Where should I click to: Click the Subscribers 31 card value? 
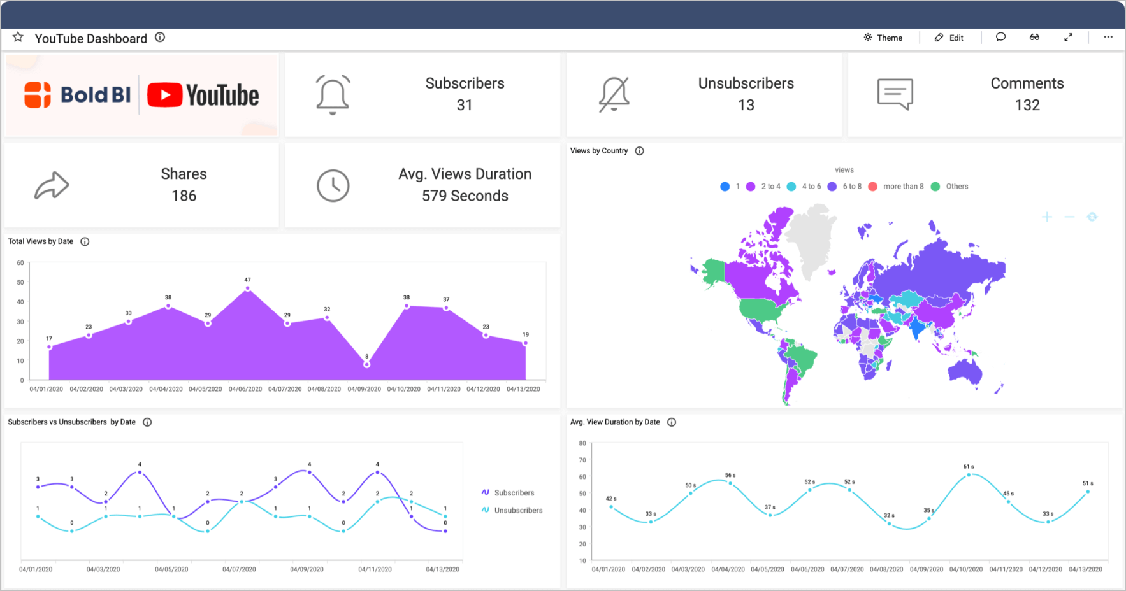point(465,105)
